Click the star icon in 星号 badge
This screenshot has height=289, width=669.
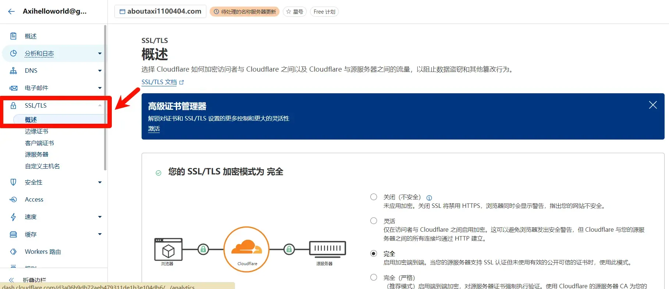click(289, 12)
